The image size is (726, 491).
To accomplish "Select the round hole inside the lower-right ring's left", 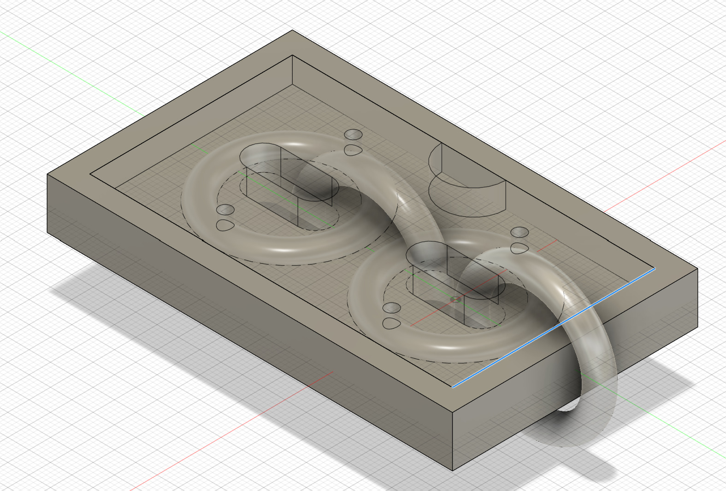I will click(x=391, y=308).
